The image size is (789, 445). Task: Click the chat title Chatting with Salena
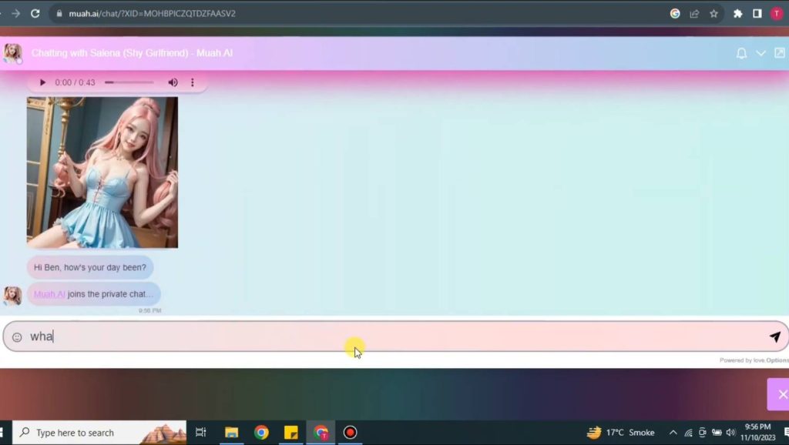[132, 53]
